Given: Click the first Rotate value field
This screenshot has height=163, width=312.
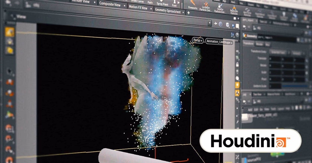Looking at the screenshot, I should click(275, 66).
